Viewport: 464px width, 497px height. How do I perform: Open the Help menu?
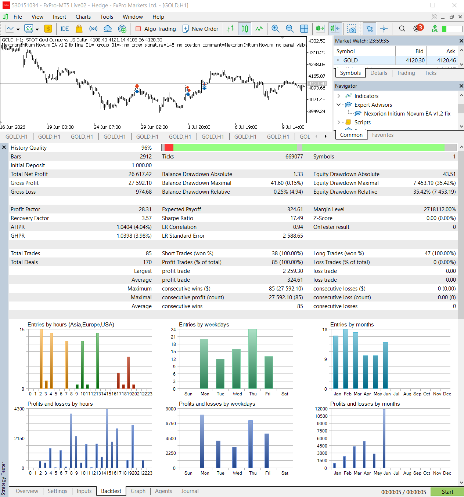pyautogui.click(x=158, y=17)
